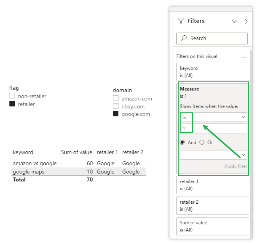Click the retailer 1 column header
The image size is (262, 243).
(107, 152)
